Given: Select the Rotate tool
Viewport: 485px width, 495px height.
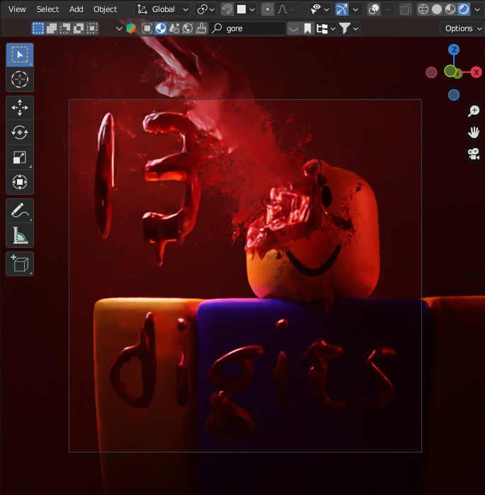Looking at the screenshot, I should [20, 132].
